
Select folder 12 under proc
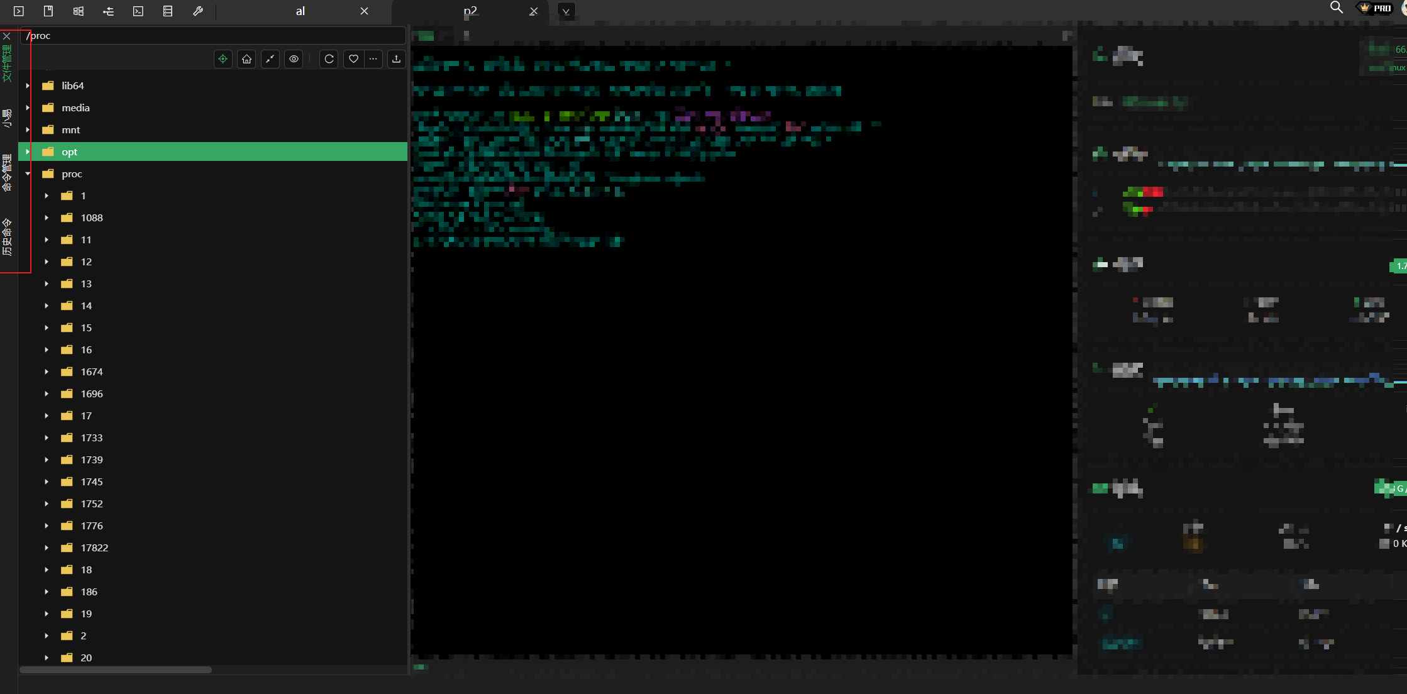(86, 262)
